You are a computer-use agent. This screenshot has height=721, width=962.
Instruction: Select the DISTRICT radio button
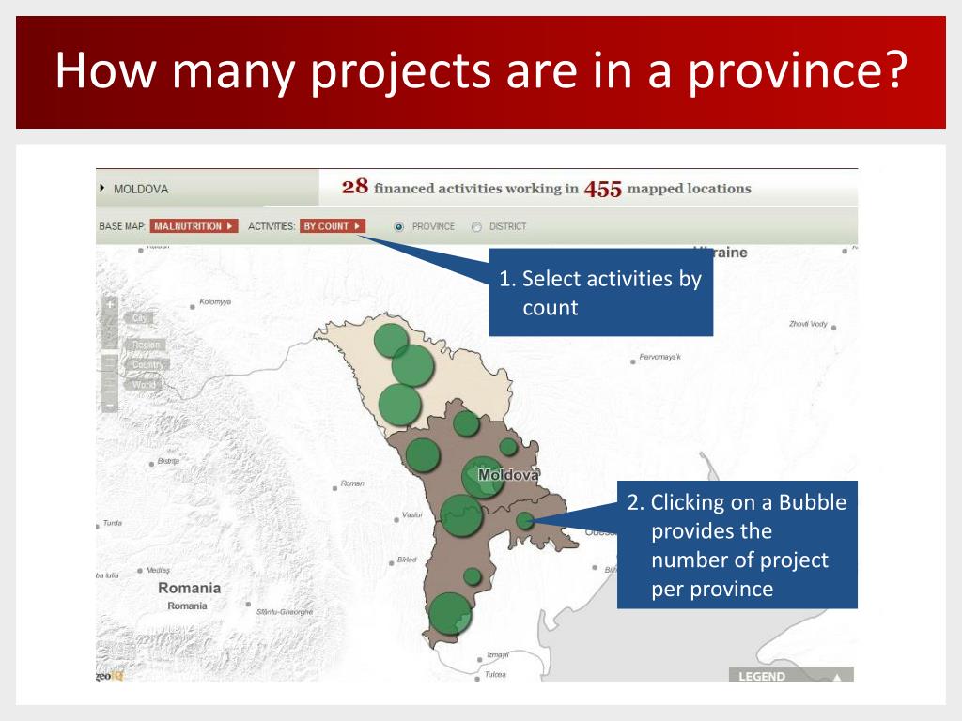click(x=476, y=227)
